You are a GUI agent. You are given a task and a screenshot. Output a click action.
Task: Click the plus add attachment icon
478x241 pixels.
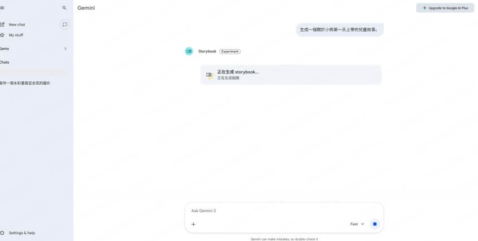tap(193, 224)
